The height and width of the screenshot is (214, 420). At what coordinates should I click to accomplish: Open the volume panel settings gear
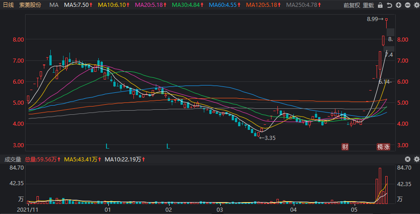[x=416, y=160]
